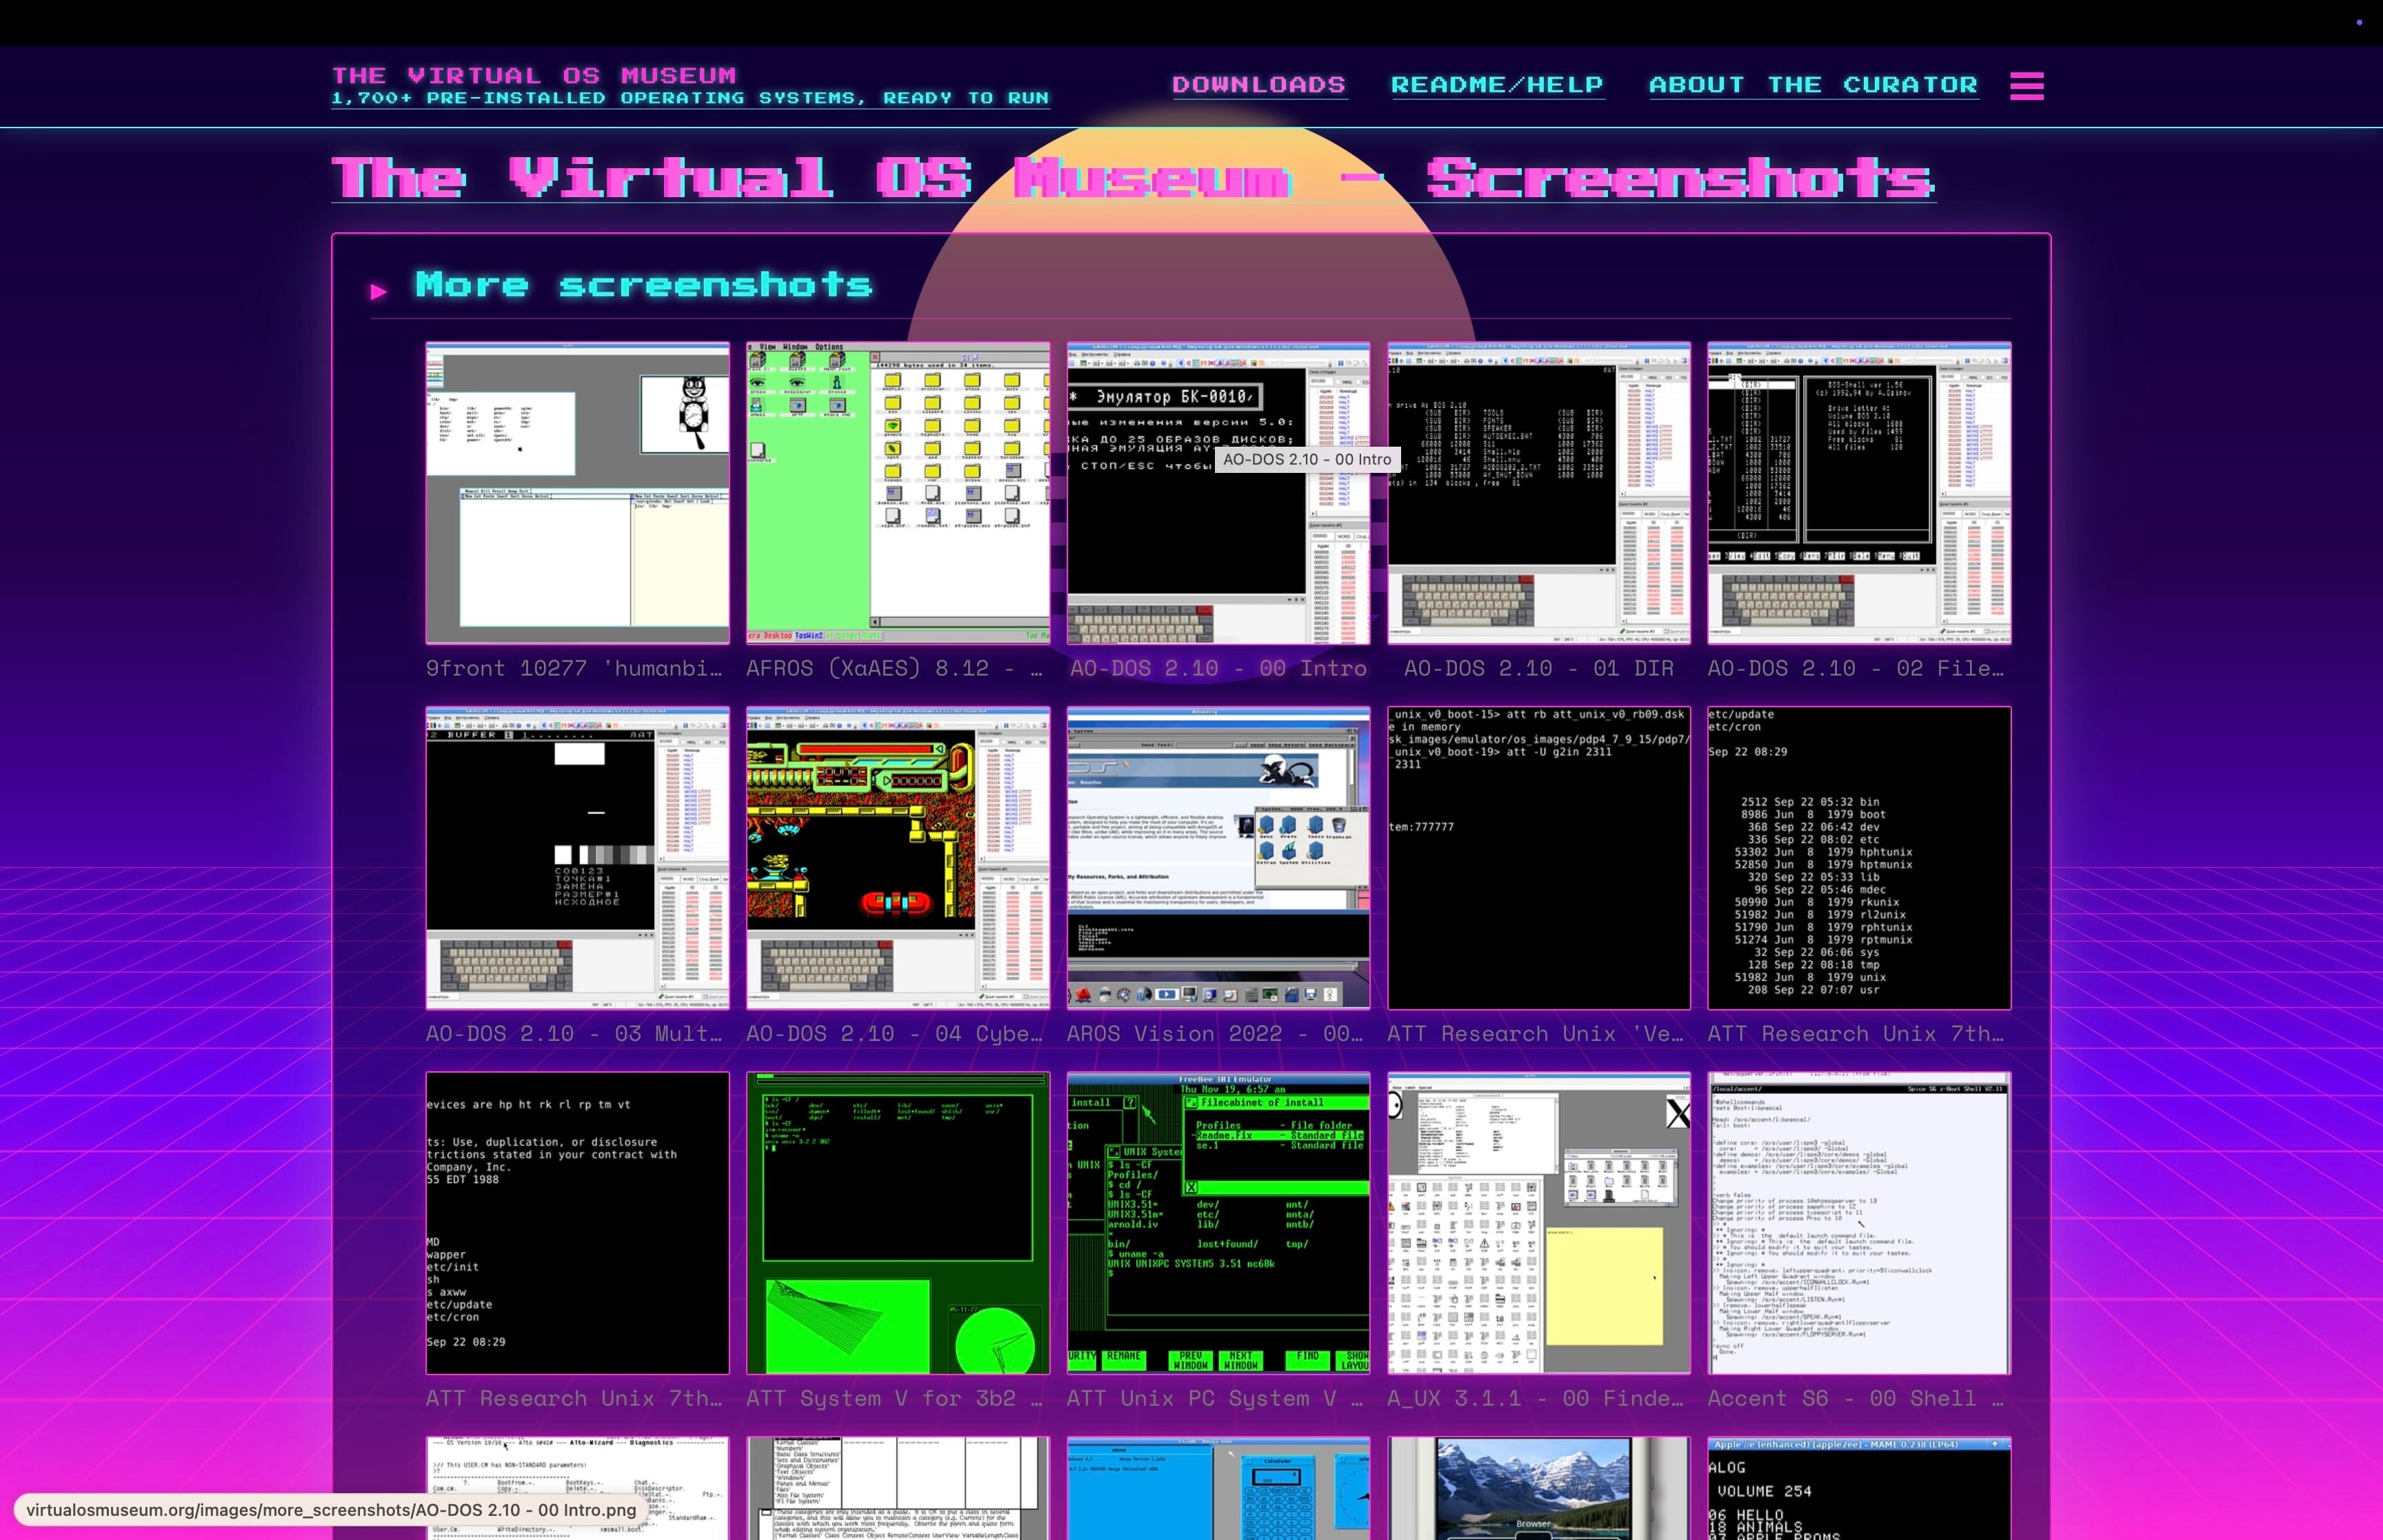The image size is (2383, 1540).
Task: Open the mountain landscape Browser thumbnail
Action: [x=1539, y=1488]
